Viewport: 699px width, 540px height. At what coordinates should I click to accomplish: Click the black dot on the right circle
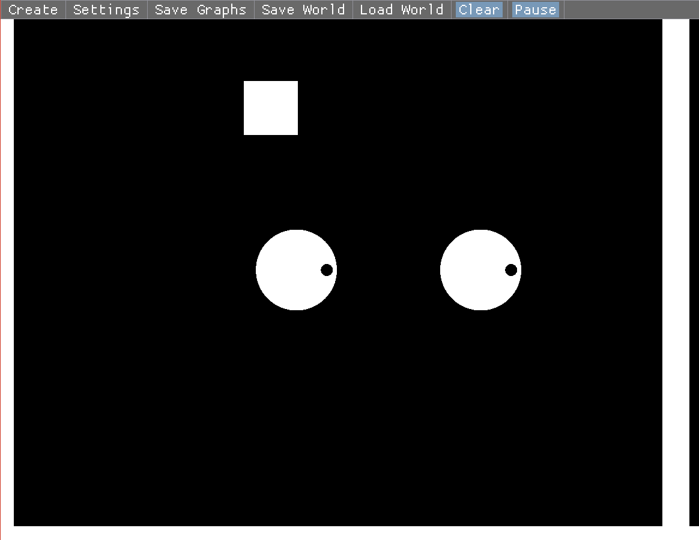[511, 270]
